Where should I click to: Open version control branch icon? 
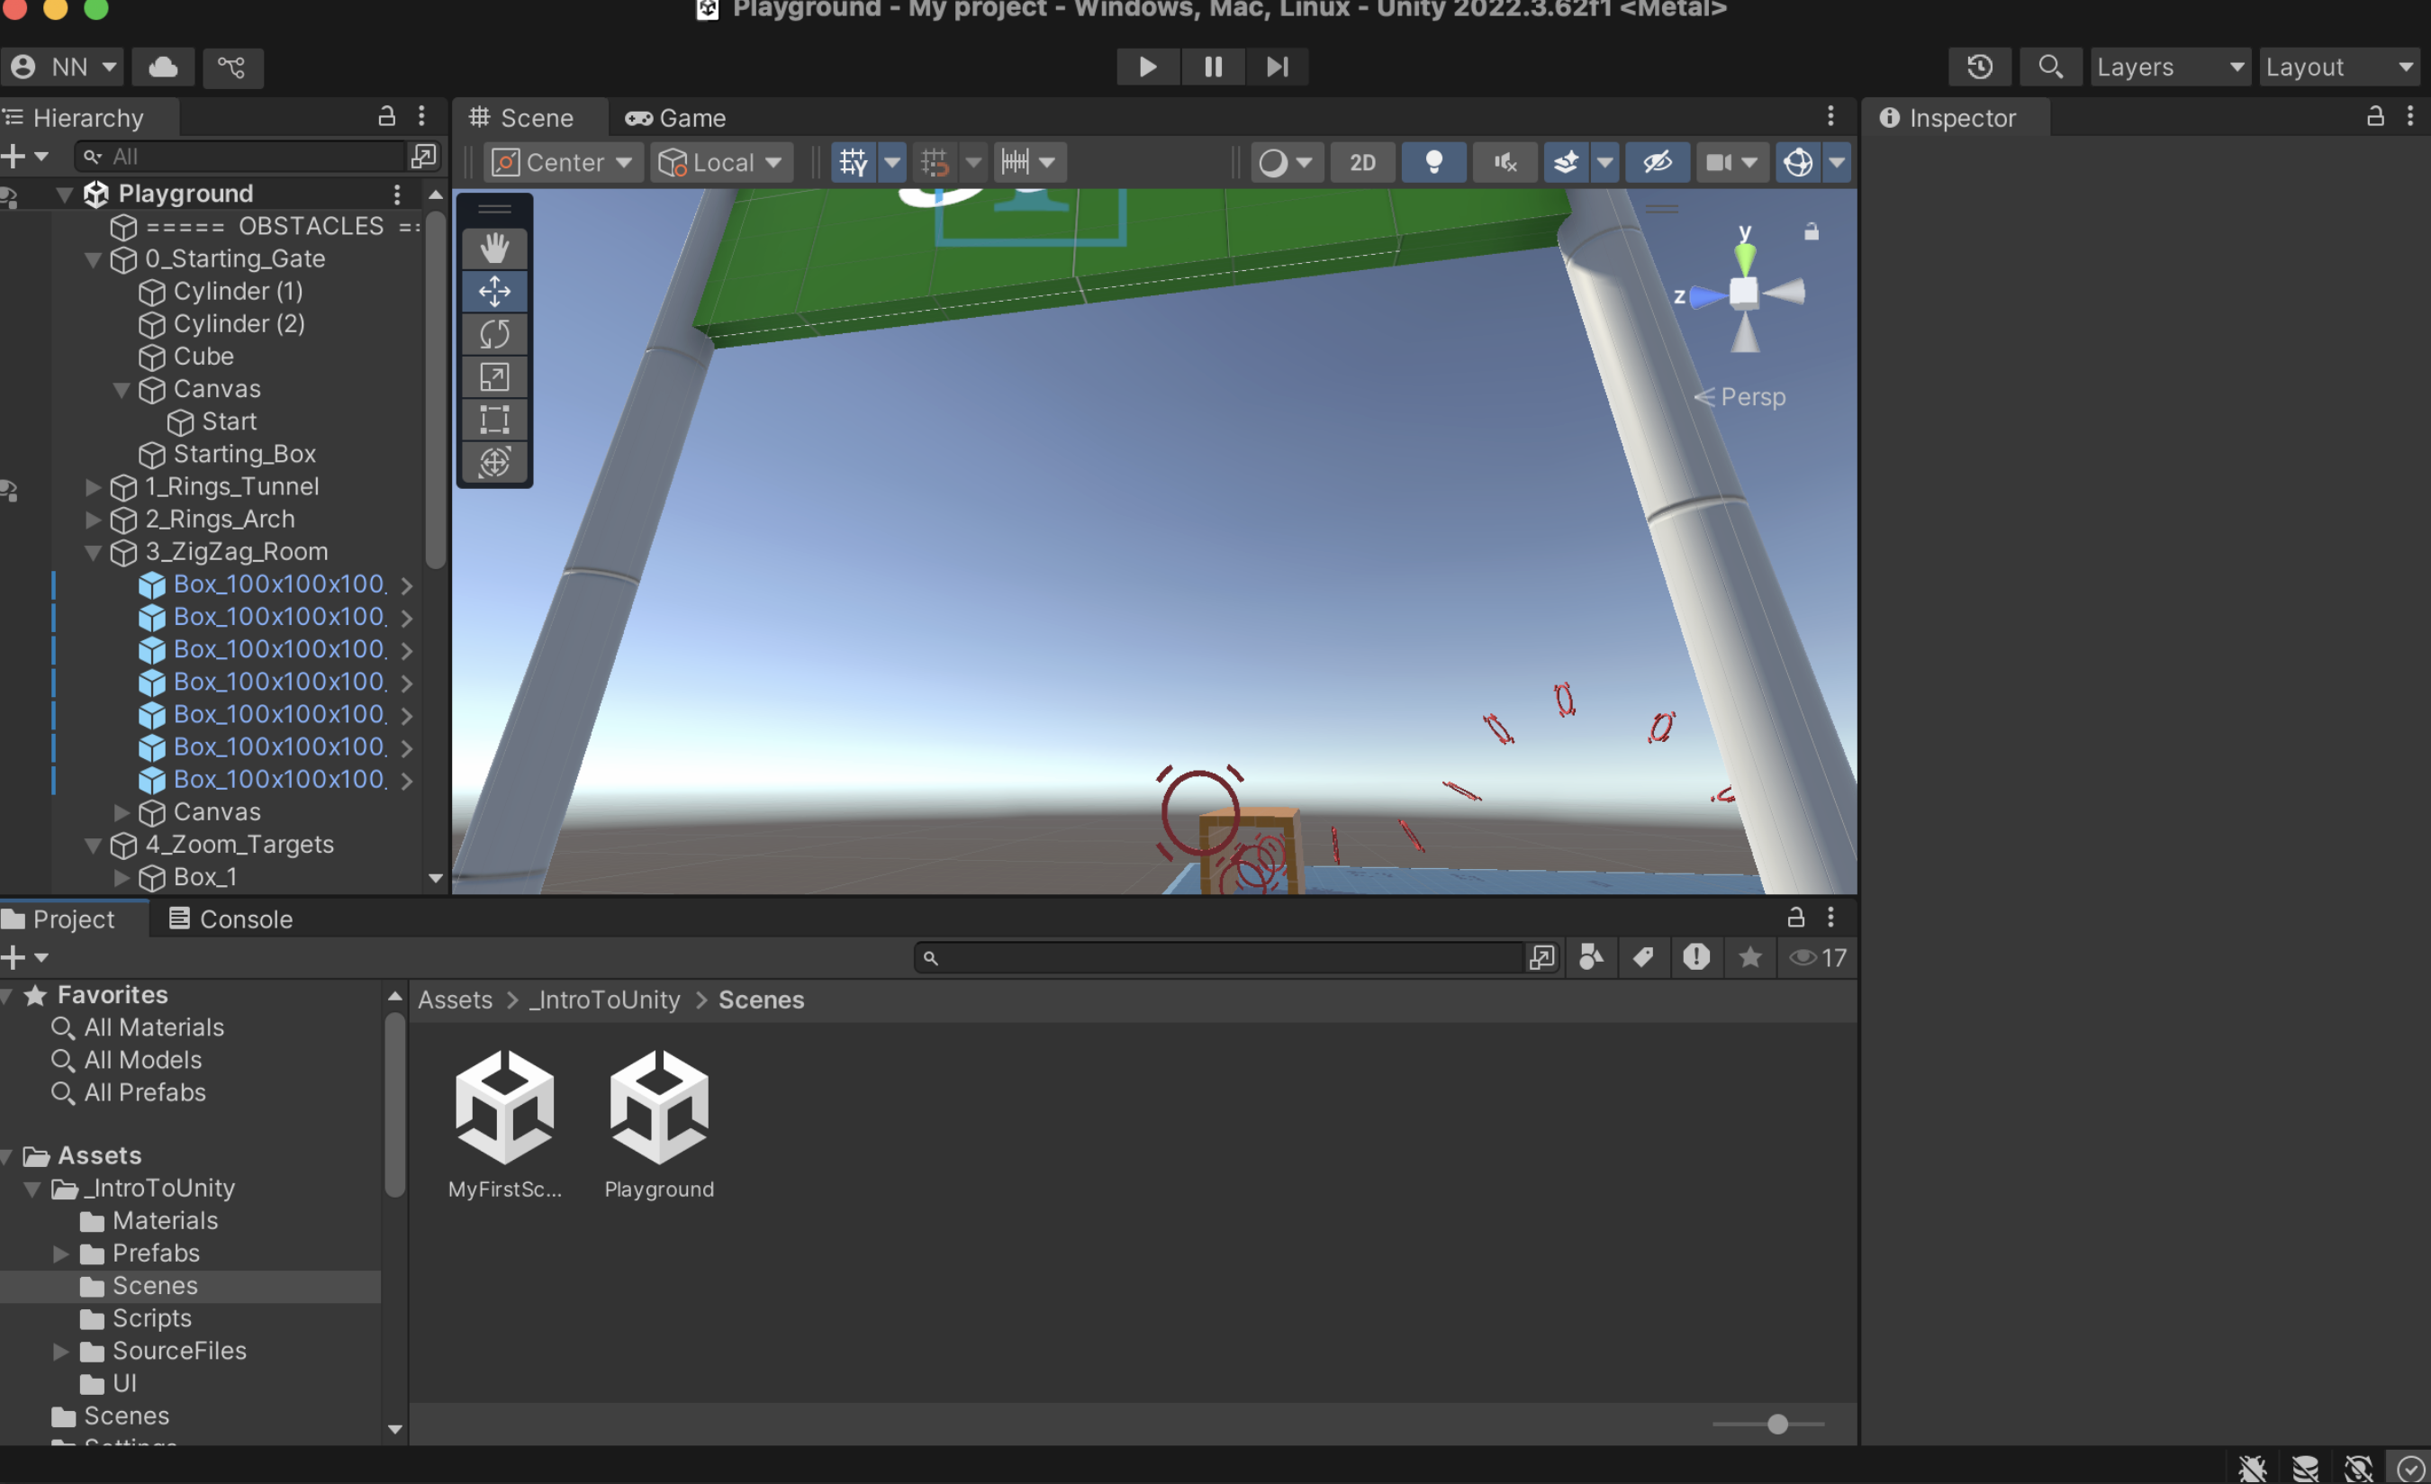click(x=232, y=66)
